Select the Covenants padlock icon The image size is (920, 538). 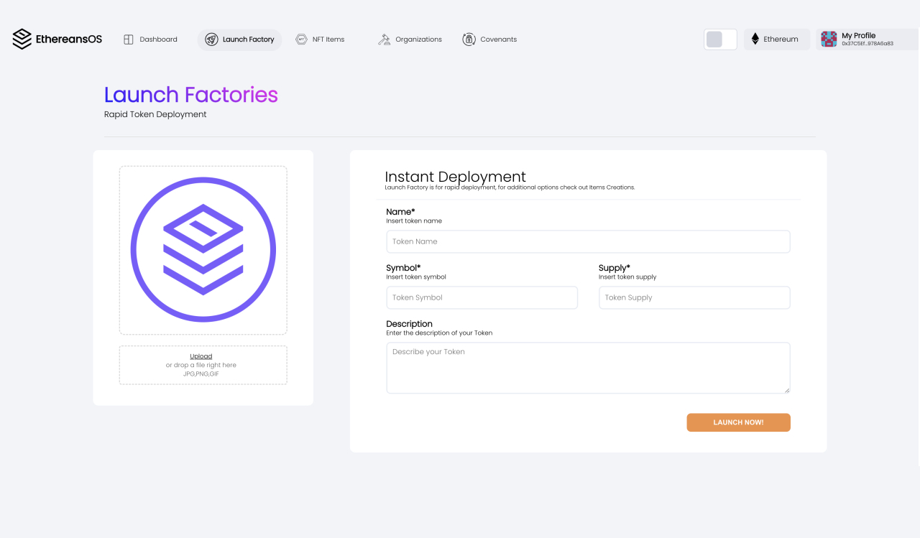[x=469, y=39]
